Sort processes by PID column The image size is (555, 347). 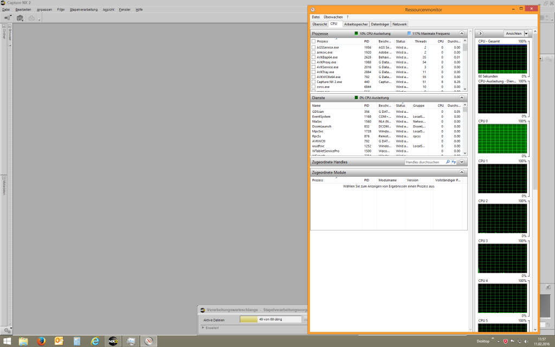(x=367, y=41)
